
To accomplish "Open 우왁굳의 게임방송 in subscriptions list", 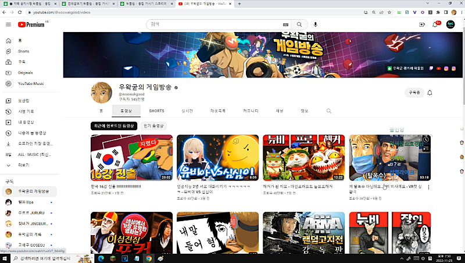I will tap(30, 191).
